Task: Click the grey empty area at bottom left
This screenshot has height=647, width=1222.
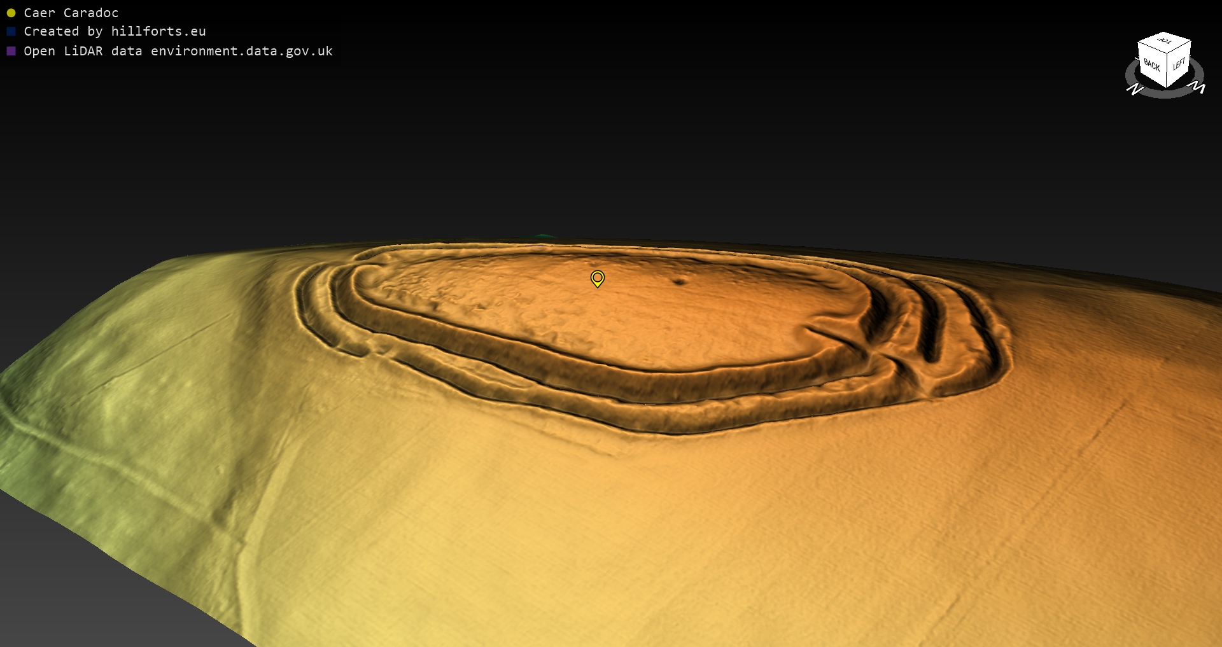Action: click(x=76, y=585)
